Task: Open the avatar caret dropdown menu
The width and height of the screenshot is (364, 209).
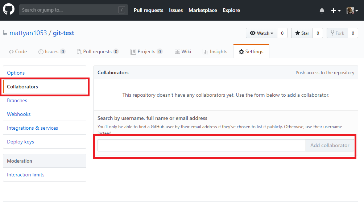Action: pos(357,10)
